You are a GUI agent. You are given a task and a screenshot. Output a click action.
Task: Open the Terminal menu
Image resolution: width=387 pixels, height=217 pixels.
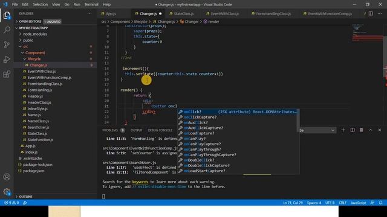91,4
